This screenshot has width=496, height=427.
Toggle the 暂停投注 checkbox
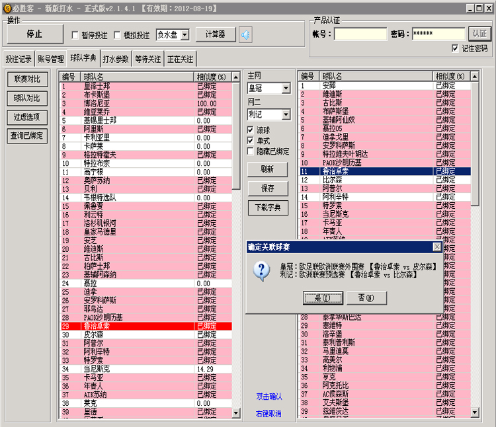tap(75, 35)
